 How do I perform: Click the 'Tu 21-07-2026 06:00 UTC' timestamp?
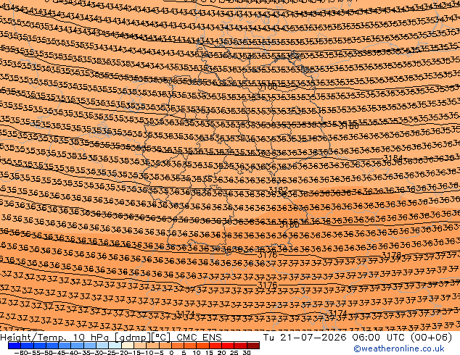coord(335,338)
